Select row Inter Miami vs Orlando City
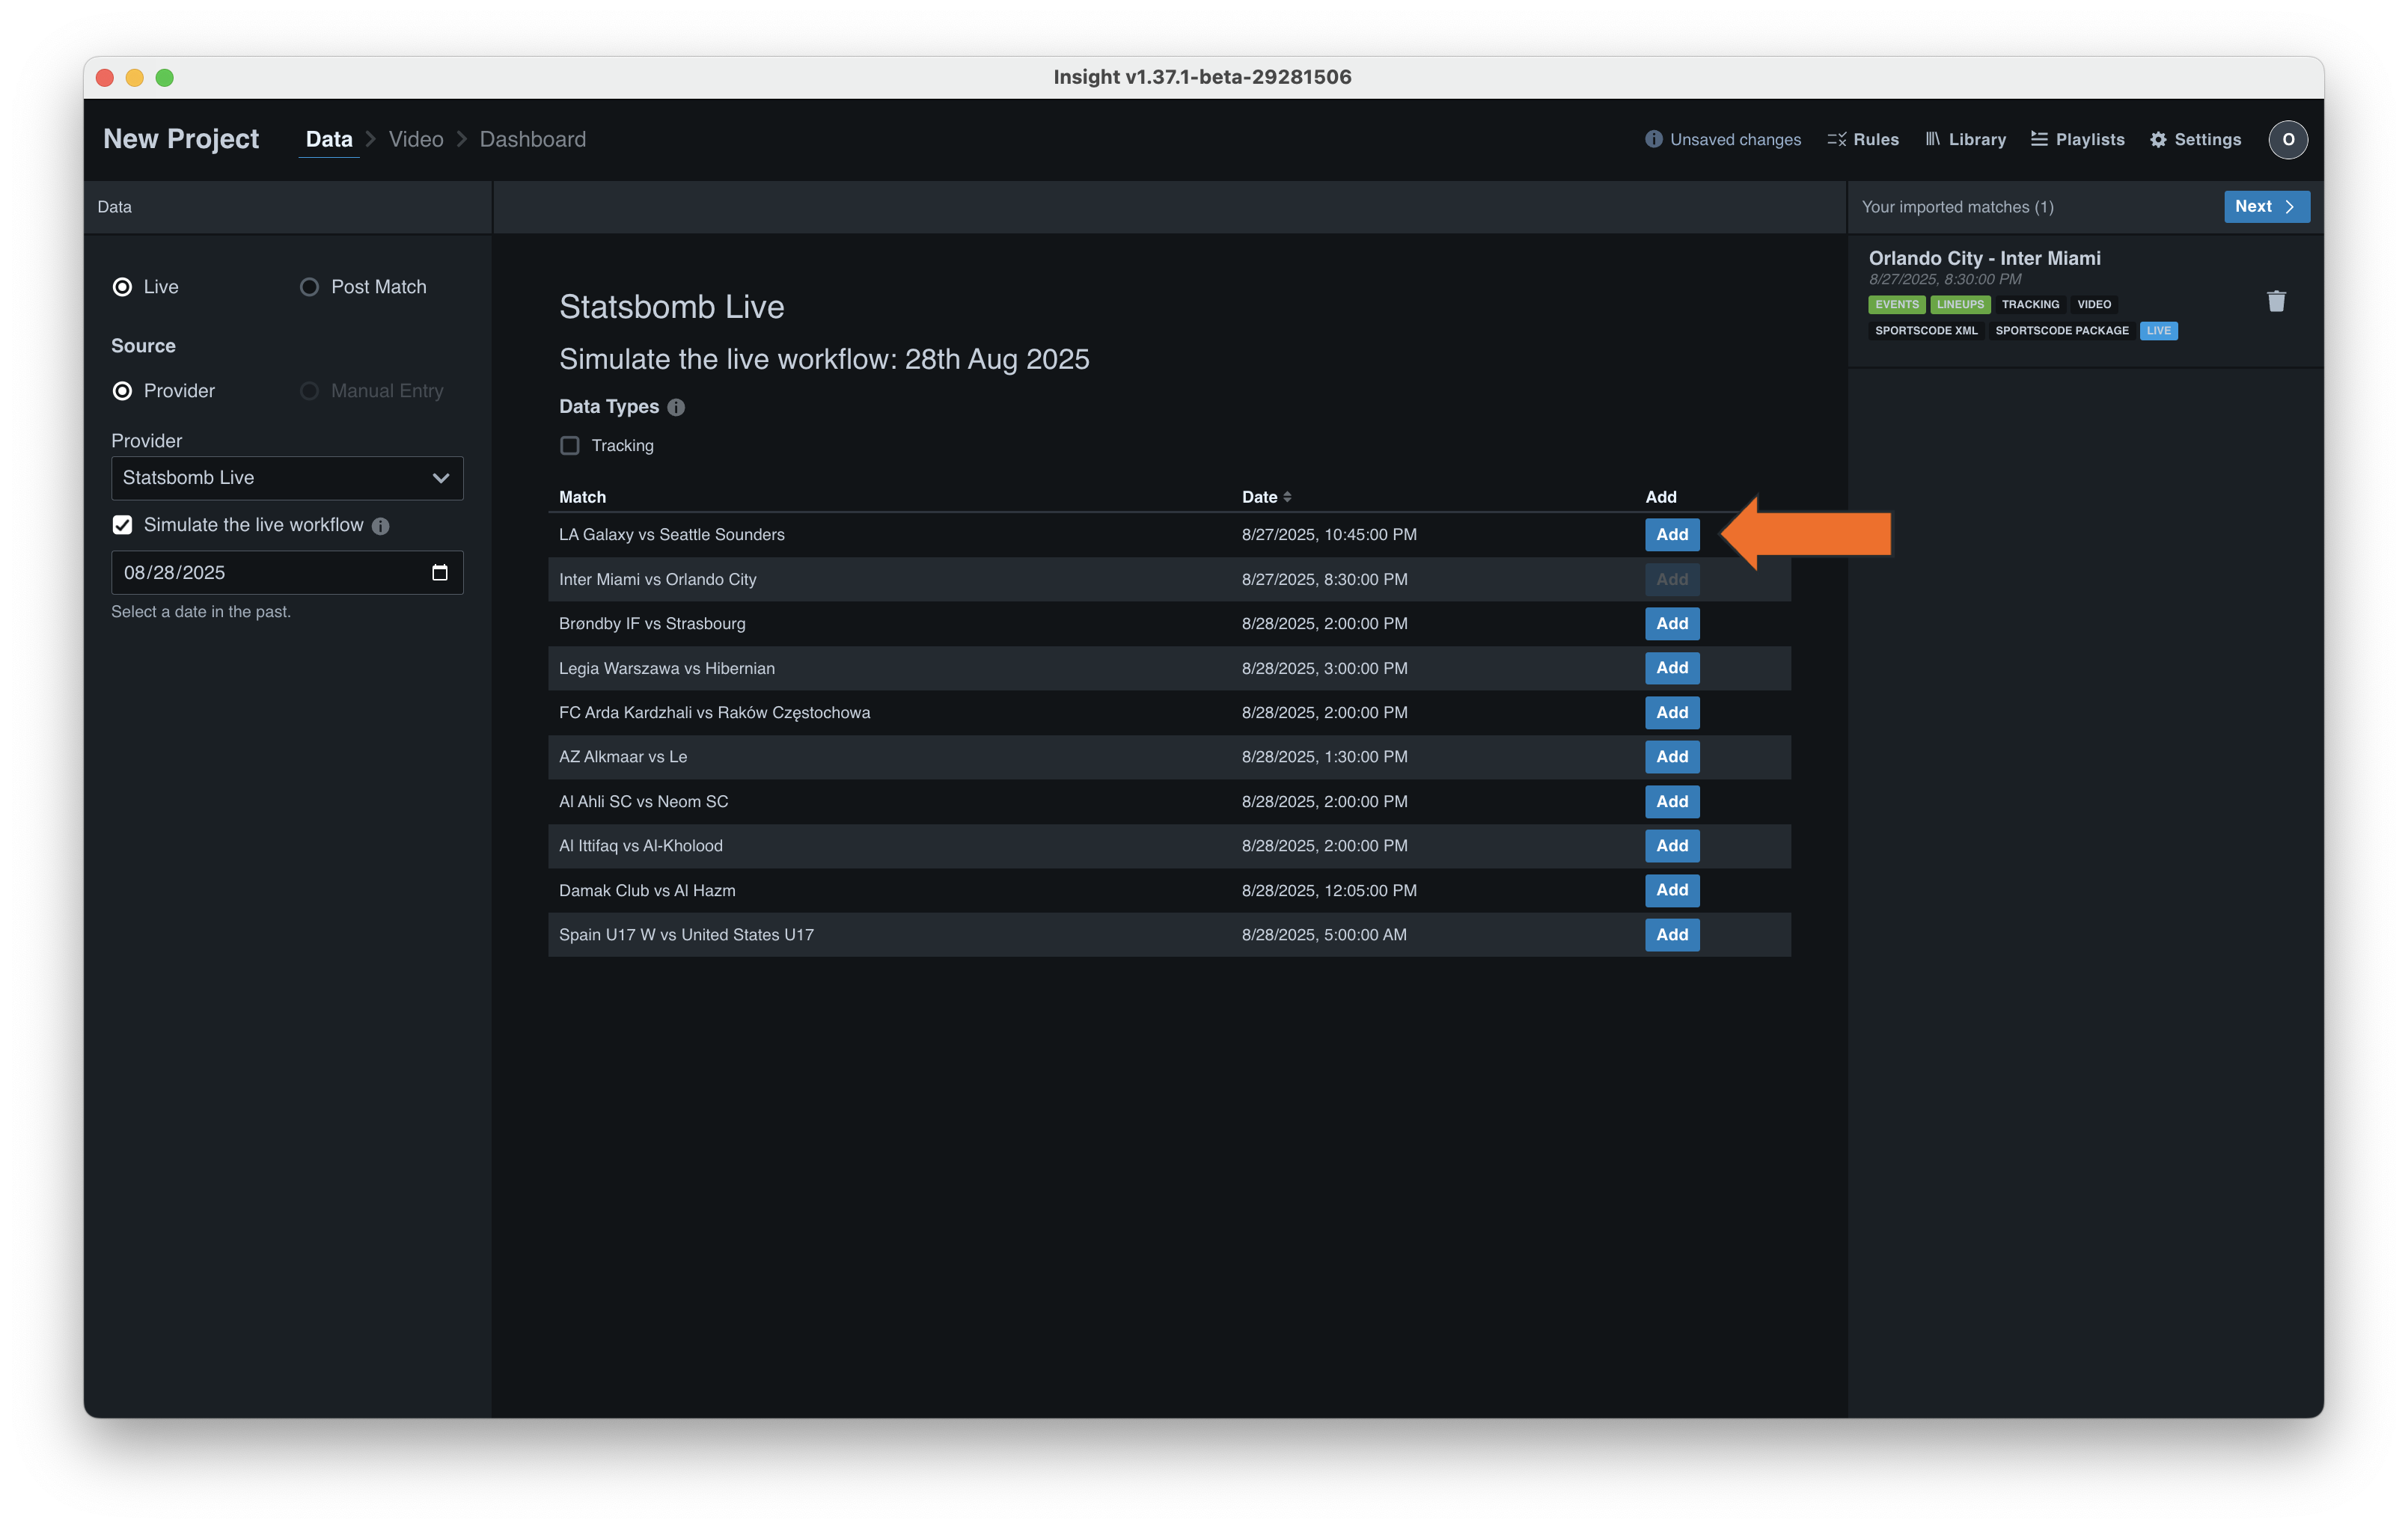This screenshot has height=1529, width=2408. tap(1169, 580)
